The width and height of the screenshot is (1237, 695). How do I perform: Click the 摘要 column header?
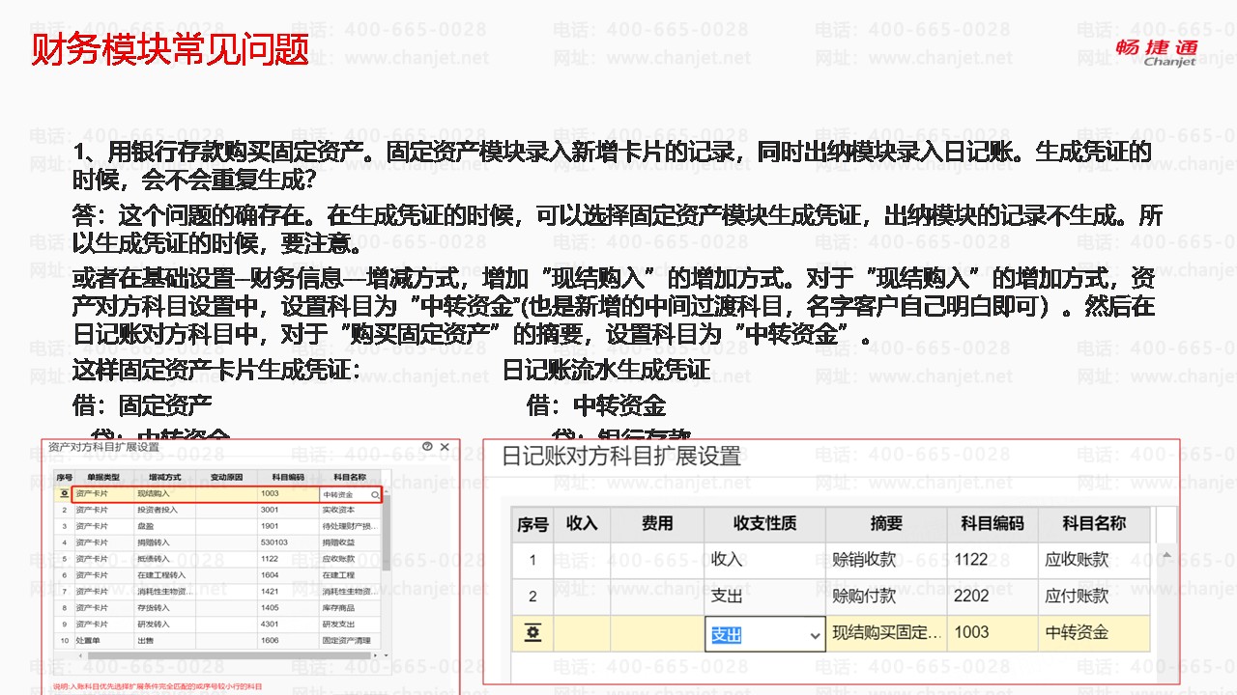[886, 524]
